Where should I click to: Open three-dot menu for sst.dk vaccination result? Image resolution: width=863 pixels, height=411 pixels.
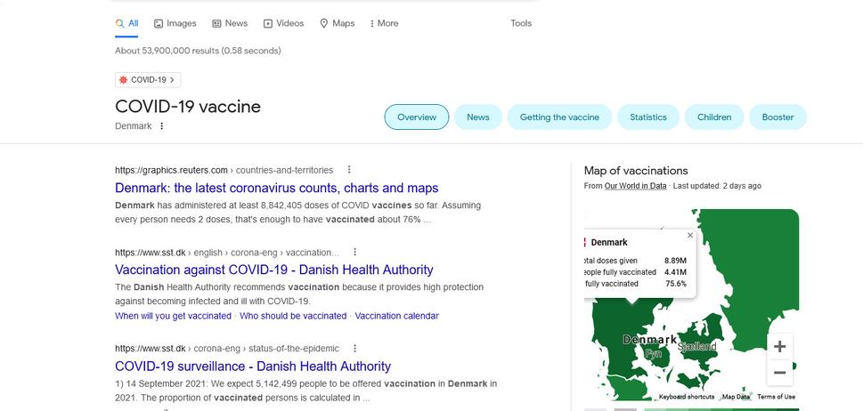click(355, 253)
